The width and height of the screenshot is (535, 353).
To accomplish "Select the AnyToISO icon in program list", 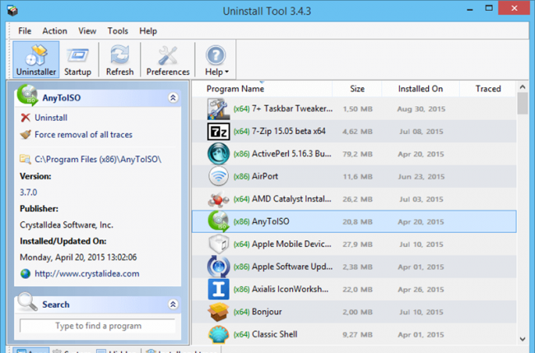I will (218, 221).
